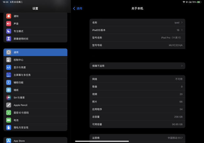The image size is (204, 143).
Task: Open 辅助功能 settings
Action: point(35,82)
